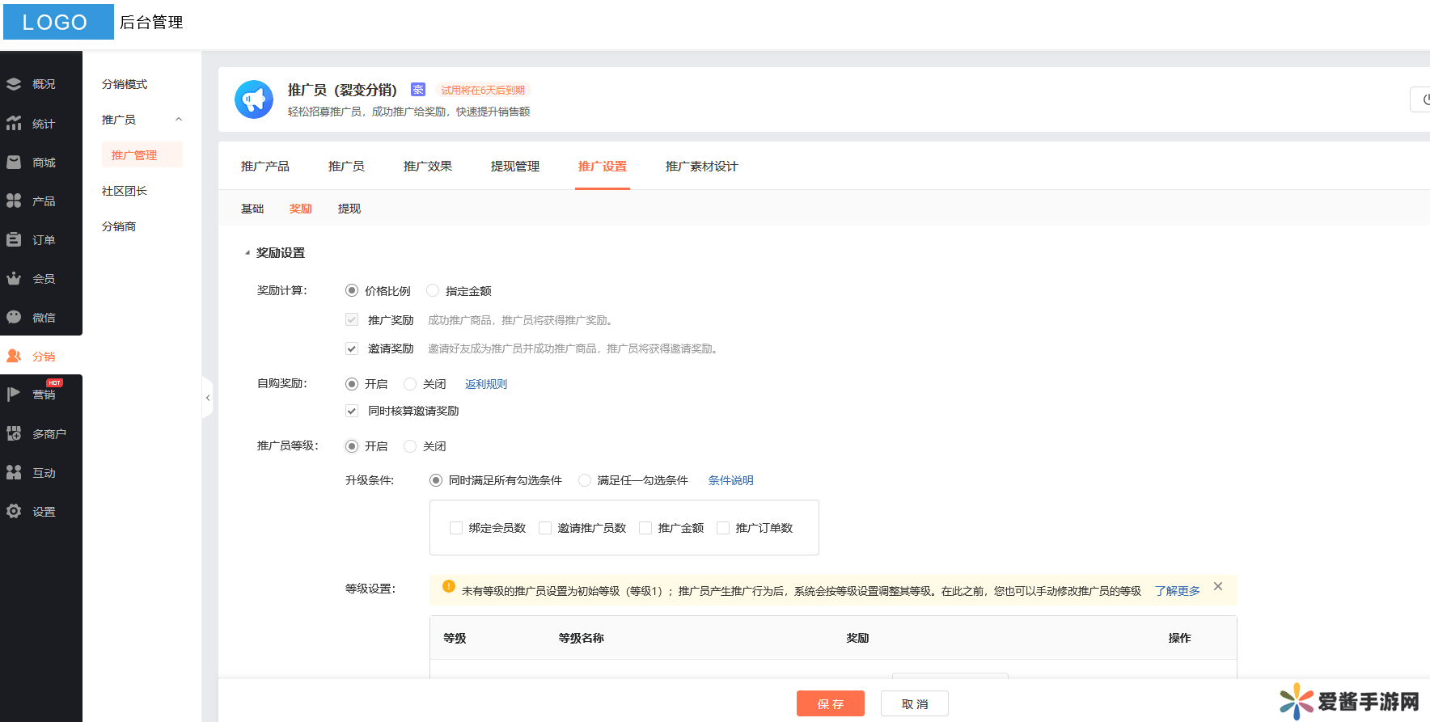This screenshot has height=722, width=1430.
Task: Click the 统计 statistics chart icon
Action: (14, 123)
